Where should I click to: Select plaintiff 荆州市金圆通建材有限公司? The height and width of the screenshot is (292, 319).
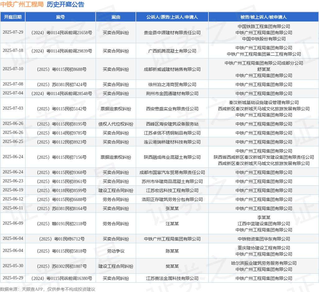point(172,94)
